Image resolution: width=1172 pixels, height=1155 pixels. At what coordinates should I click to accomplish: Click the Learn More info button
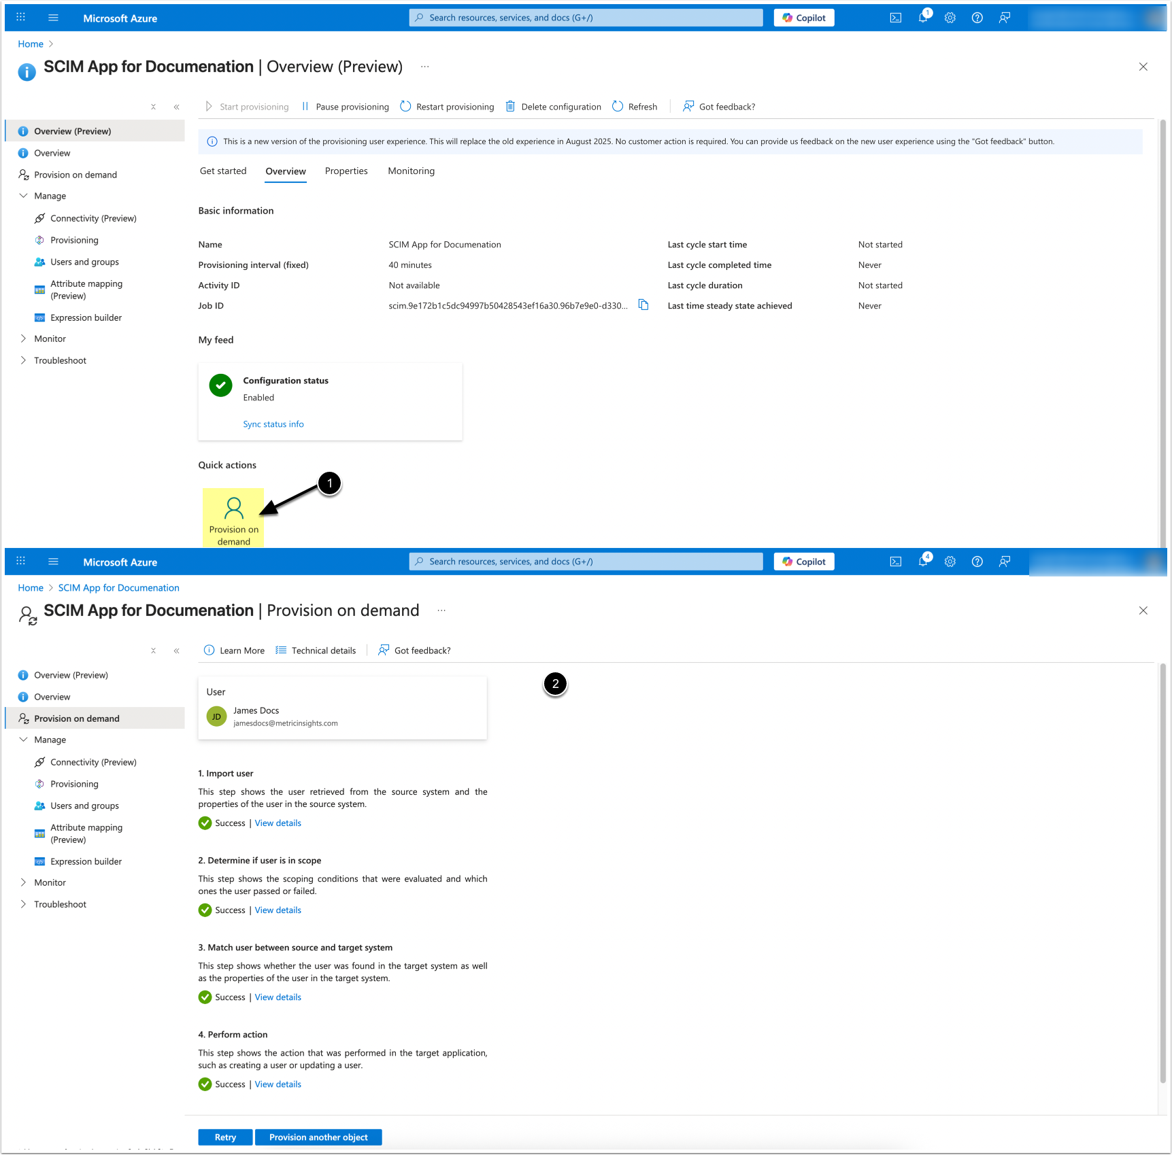pyautogui.click(x=234, y=651)
